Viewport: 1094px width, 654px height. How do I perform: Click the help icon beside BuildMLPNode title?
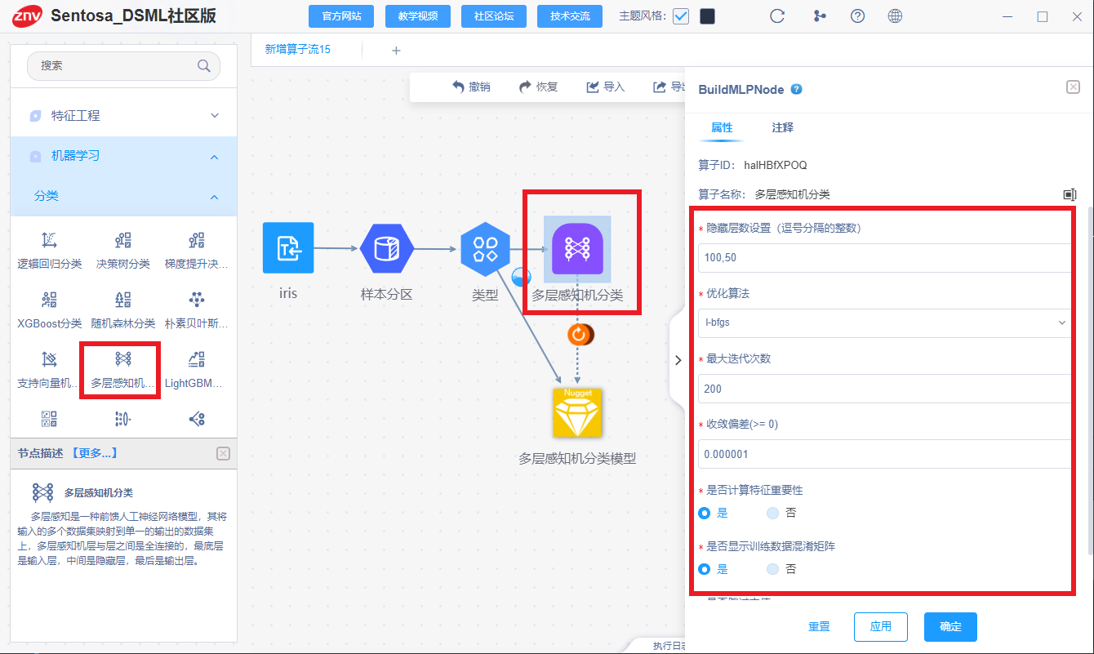(797, 90)
